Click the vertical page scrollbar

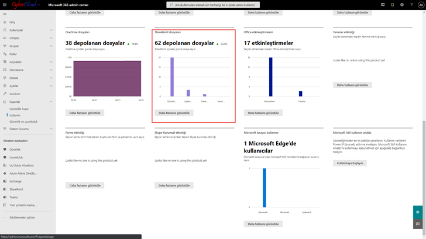coord(424,178)
